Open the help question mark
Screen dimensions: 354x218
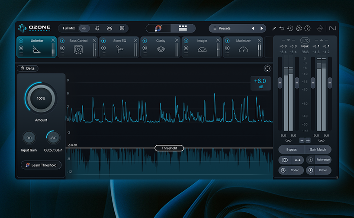[307, 28]
